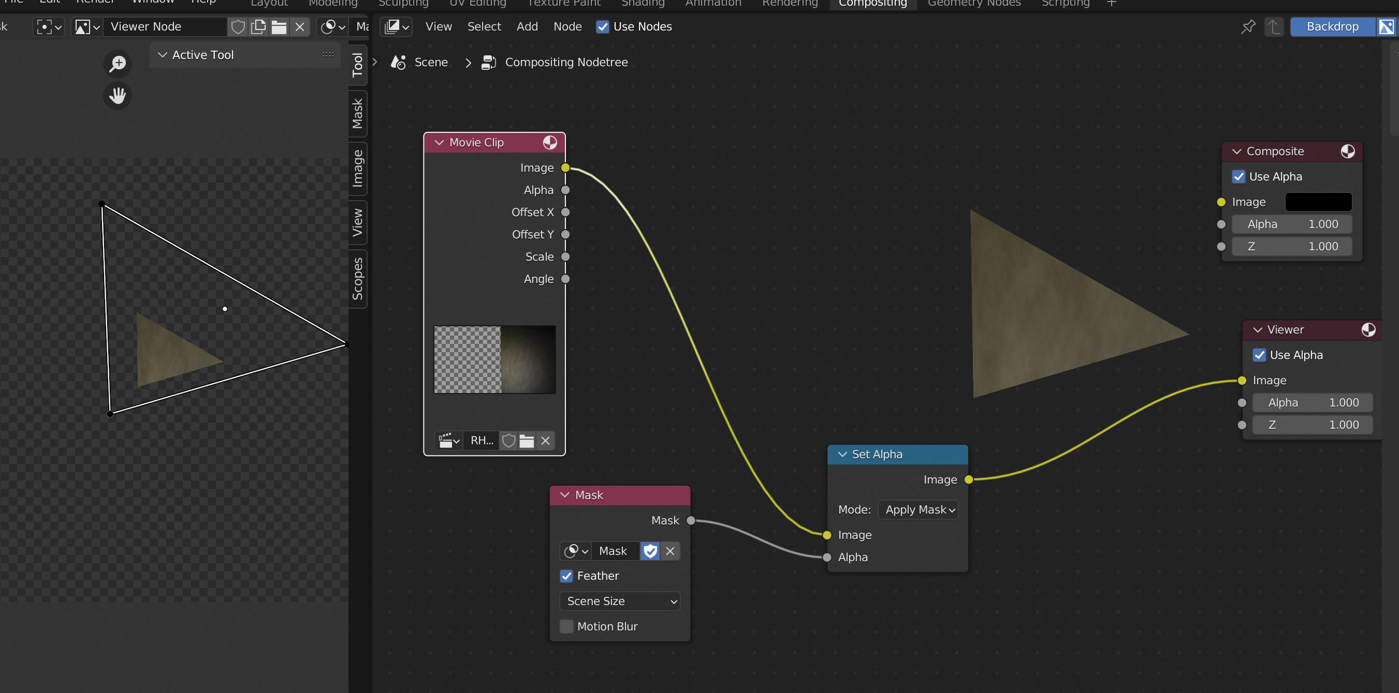Open the View menu in node editor
Image resolution: width=1399 pixels, height=693 pixels.
(438, 26)
